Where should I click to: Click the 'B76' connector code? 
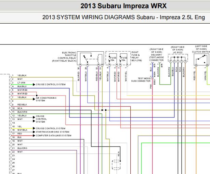162,66
